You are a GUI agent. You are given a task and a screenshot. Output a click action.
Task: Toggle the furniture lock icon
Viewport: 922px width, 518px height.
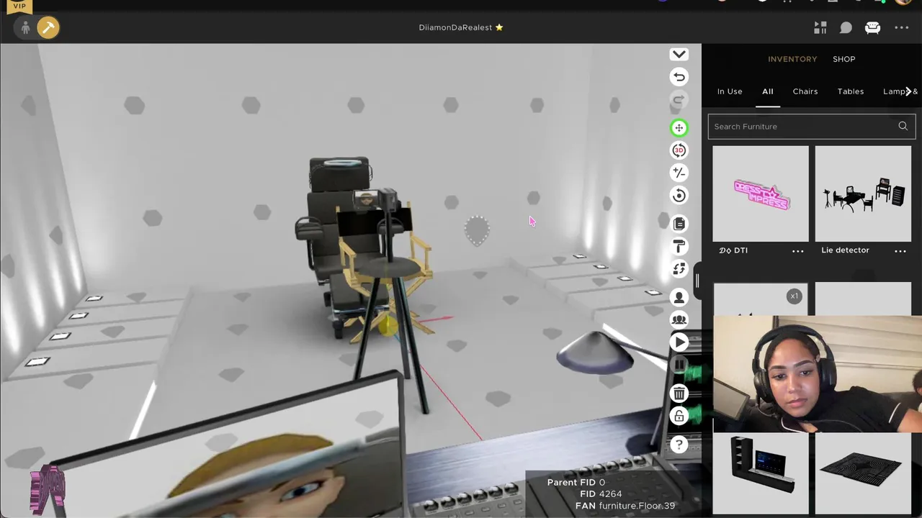click(679, 416)
